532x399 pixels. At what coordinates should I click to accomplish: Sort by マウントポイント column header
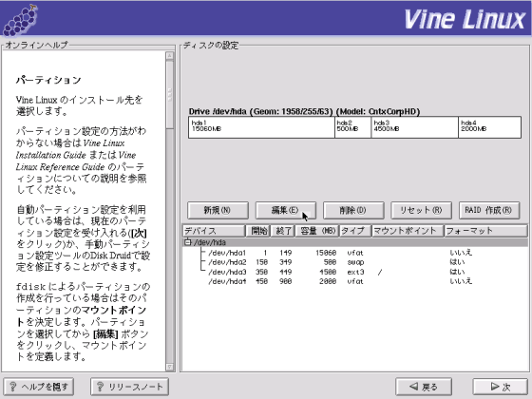click(408, 231)
